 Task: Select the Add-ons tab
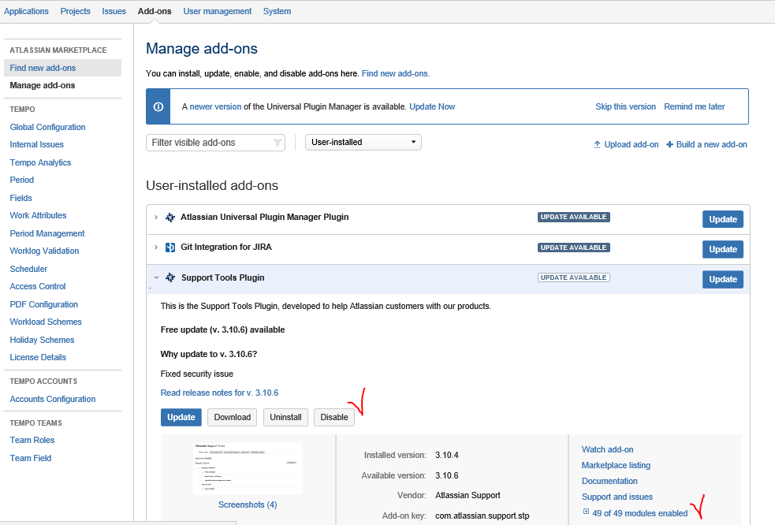pos(155,11)
